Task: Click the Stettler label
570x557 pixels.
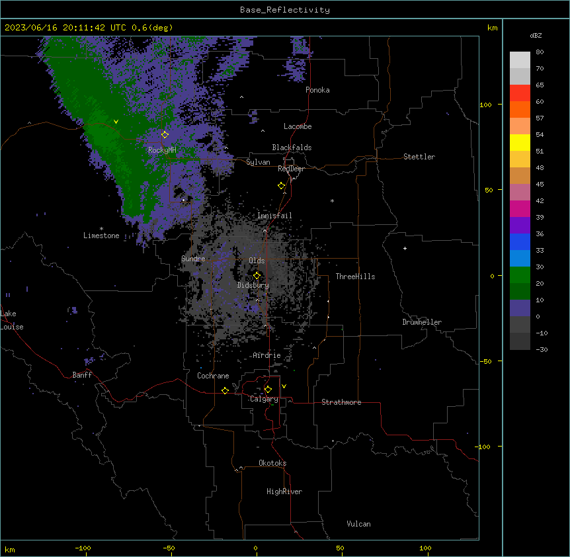Action: 419,157
